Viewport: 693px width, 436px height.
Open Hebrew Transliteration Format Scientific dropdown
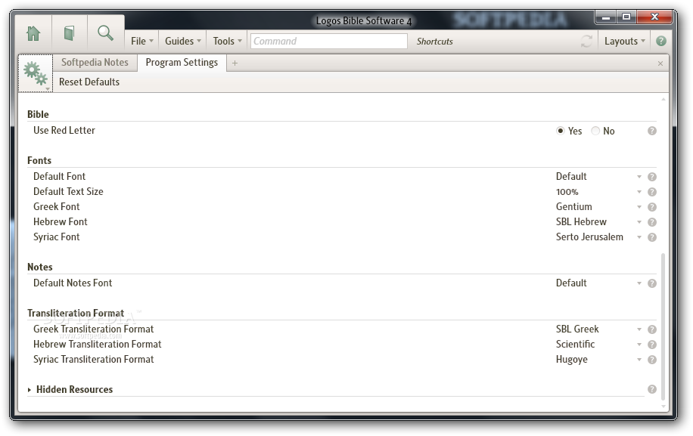[599, 345]
